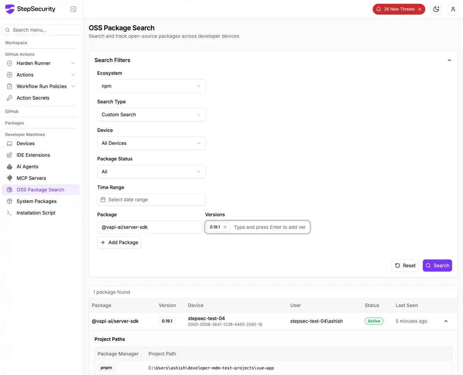Expand the Harden Runner submenu chevron
The height and width of the screenshot is (375, 463).
tap(73, 63)
